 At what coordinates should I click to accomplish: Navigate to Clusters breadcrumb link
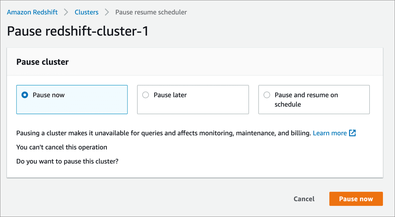(x=87, y=12)
